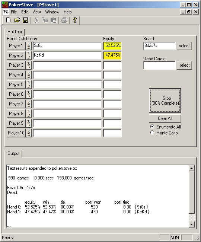Click the Copy toolbar icon

click(x=45, y=20)
